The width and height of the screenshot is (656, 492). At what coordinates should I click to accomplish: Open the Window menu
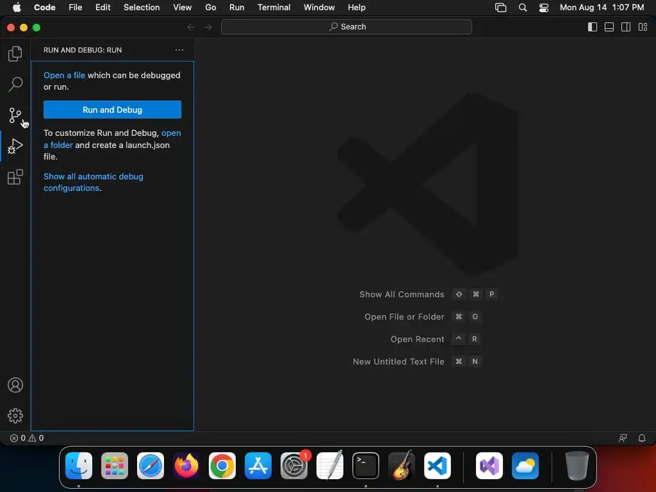click(319, 8)
